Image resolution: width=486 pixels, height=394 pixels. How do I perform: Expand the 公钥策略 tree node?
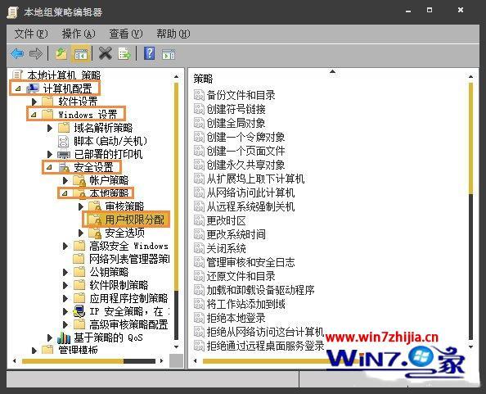coord(65,272)
